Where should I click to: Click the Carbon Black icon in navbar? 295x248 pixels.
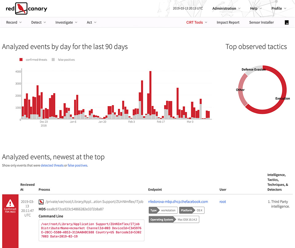point(287,23)
